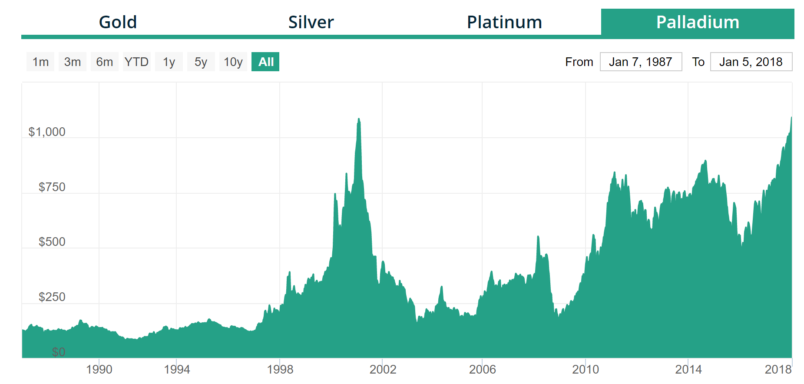The width and height of the screenshot is (804, 384).
Task: Switch chart to 1y range
Action: tap(169, 62)
